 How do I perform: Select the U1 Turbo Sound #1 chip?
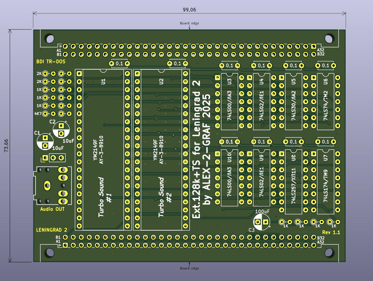point(103,149)
